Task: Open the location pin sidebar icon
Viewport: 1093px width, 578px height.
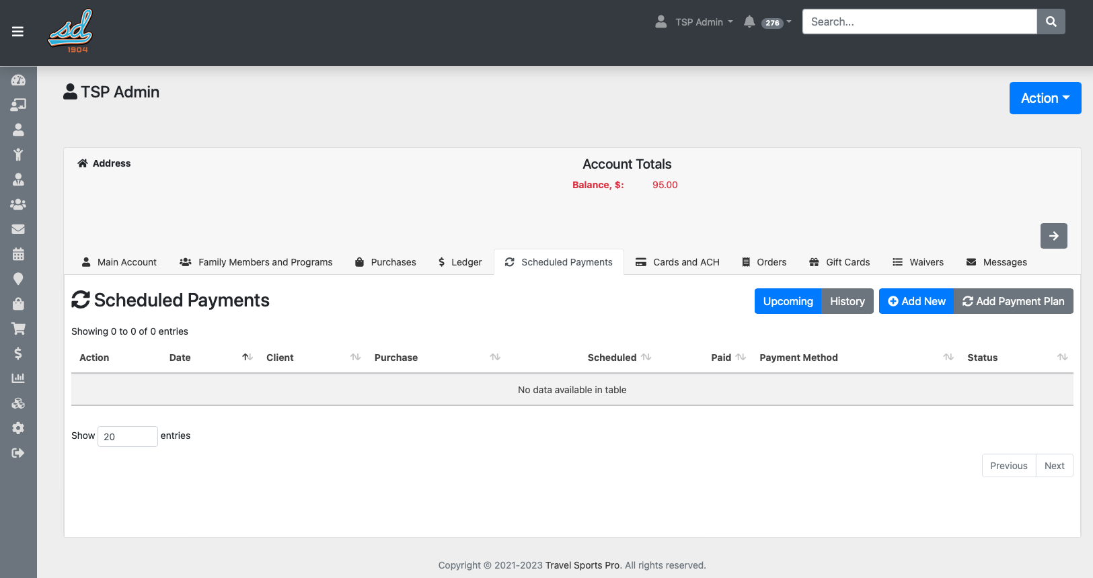Action: pos(18,279)
